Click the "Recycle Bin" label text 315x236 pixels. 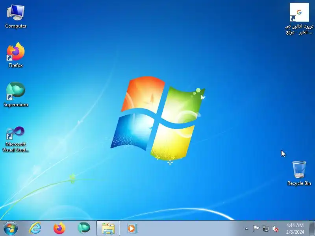(299, 183)
